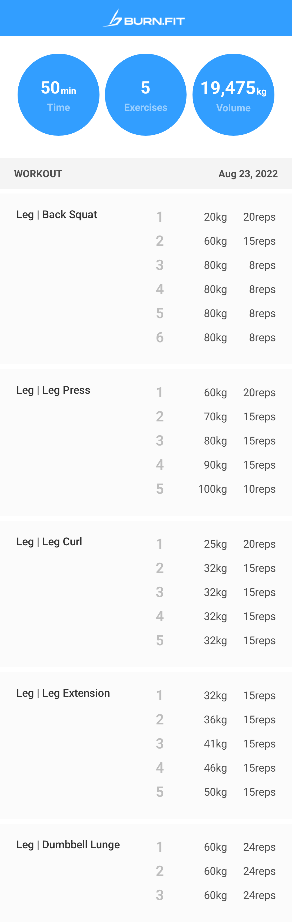Tap the 50 min Time circle

point(59,95)
